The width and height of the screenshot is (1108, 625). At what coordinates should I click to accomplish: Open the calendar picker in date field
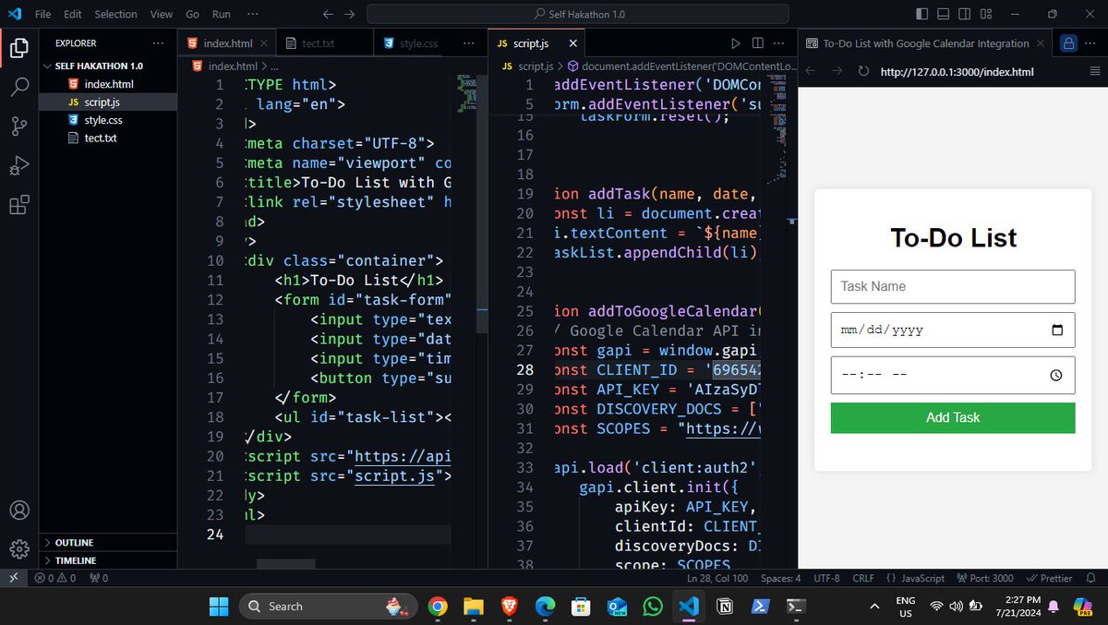1057,330
